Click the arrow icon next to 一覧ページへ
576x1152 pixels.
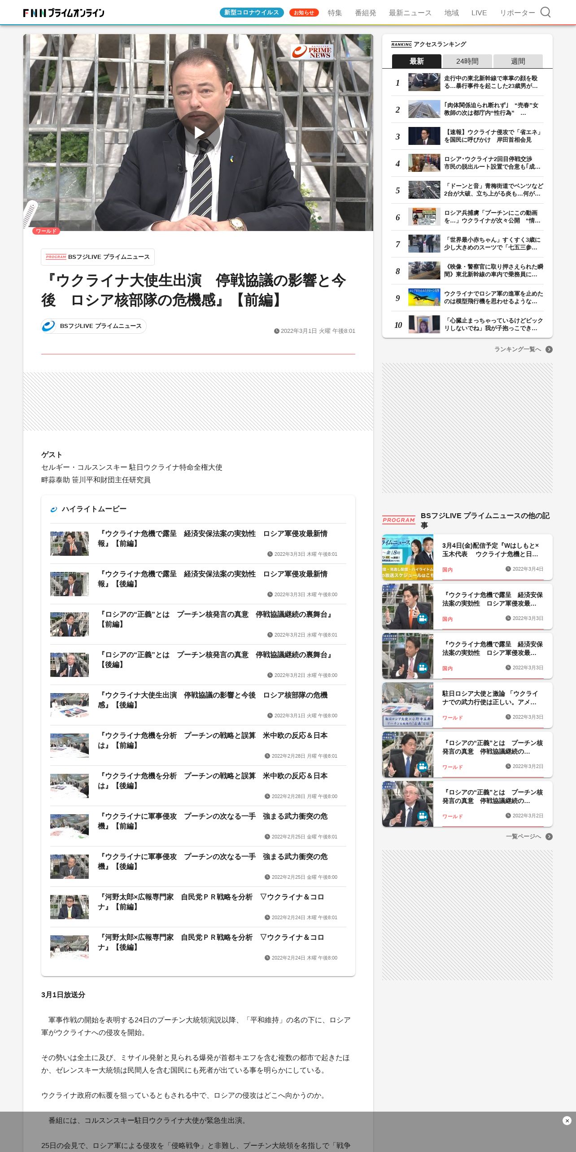pos(549,837)
